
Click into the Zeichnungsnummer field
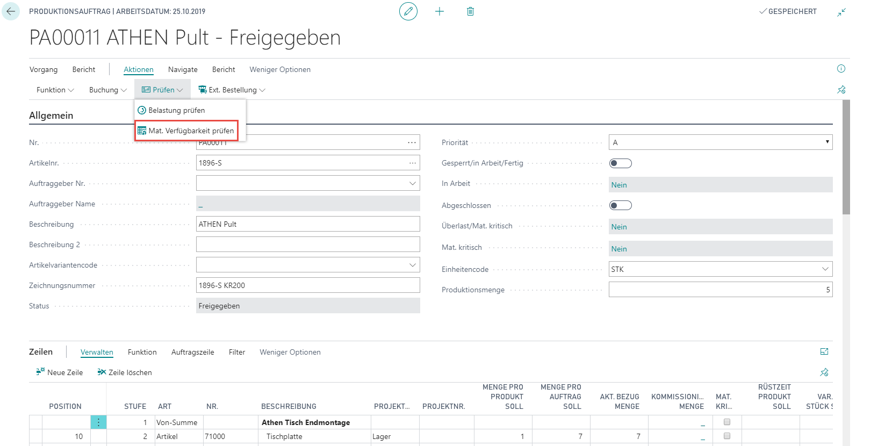coord(308,285)
